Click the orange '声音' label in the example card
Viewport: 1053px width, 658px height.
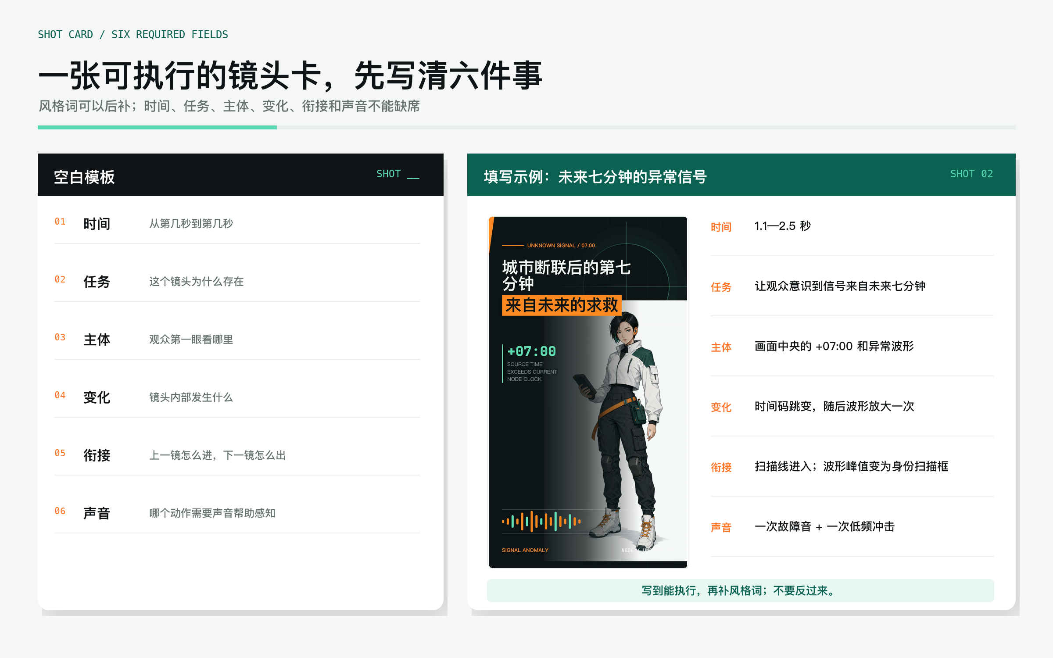721,528
